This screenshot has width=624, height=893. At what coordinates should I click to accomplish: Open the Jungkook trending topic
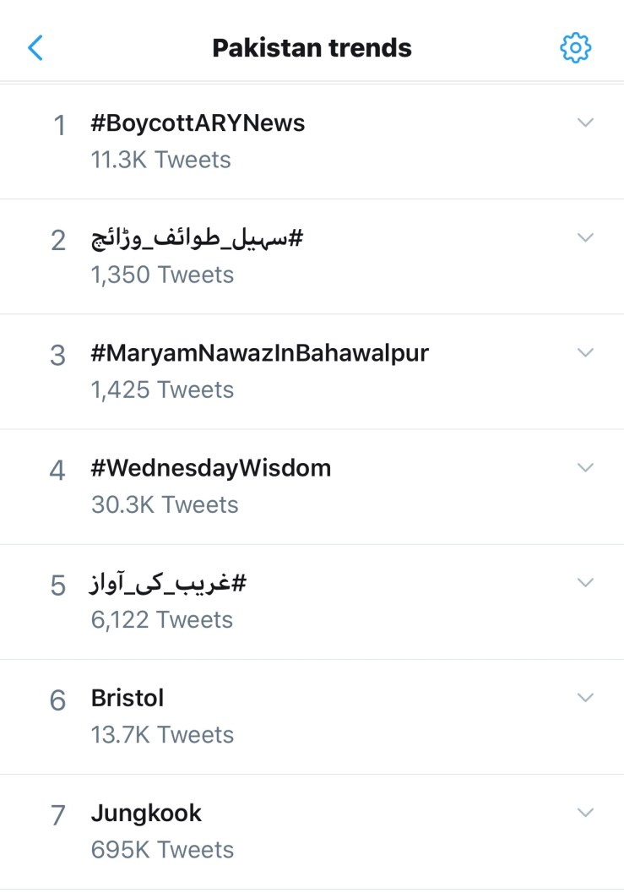click(146, 814)
